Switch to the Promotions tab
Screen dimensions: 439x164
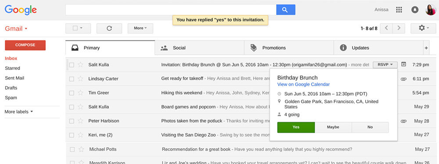click(x=289, y=48)
